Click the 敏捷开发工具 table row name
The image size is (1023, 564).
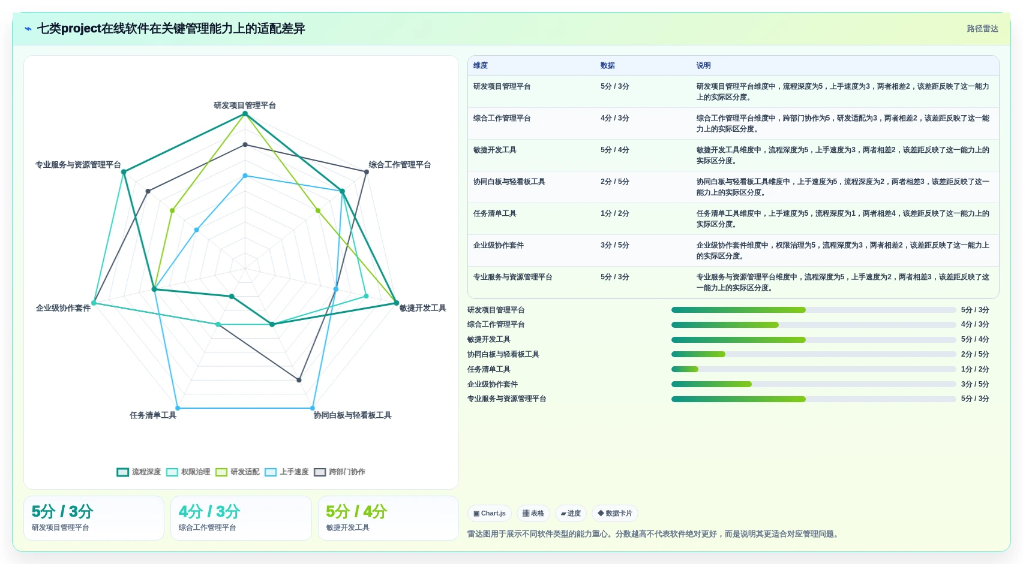494,150
